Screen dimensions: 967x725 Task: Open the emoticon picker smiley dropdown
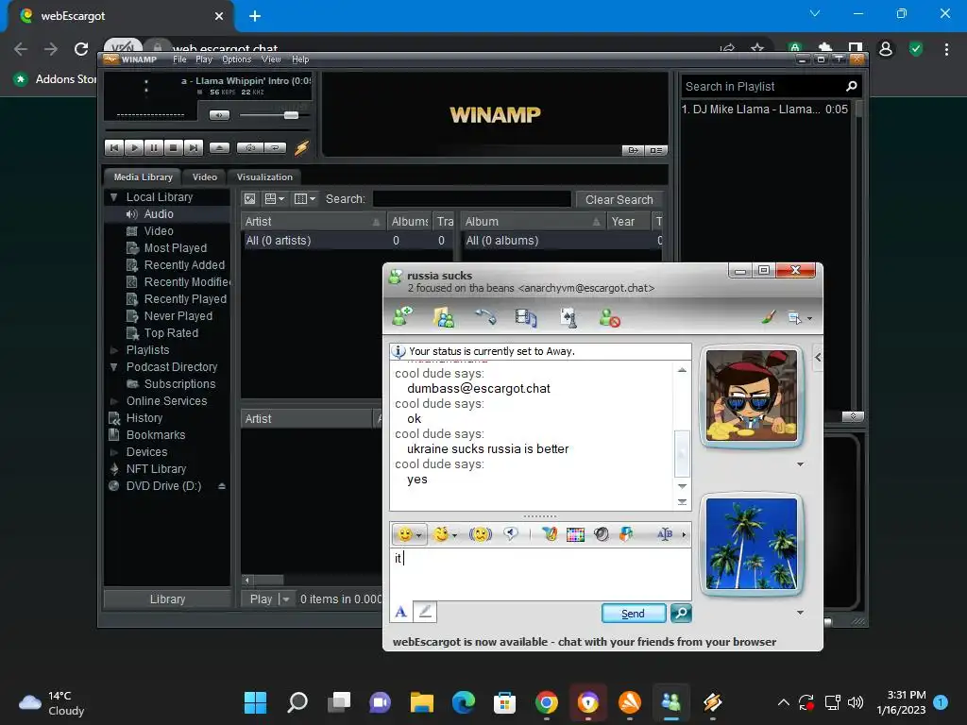click(410, 534)
